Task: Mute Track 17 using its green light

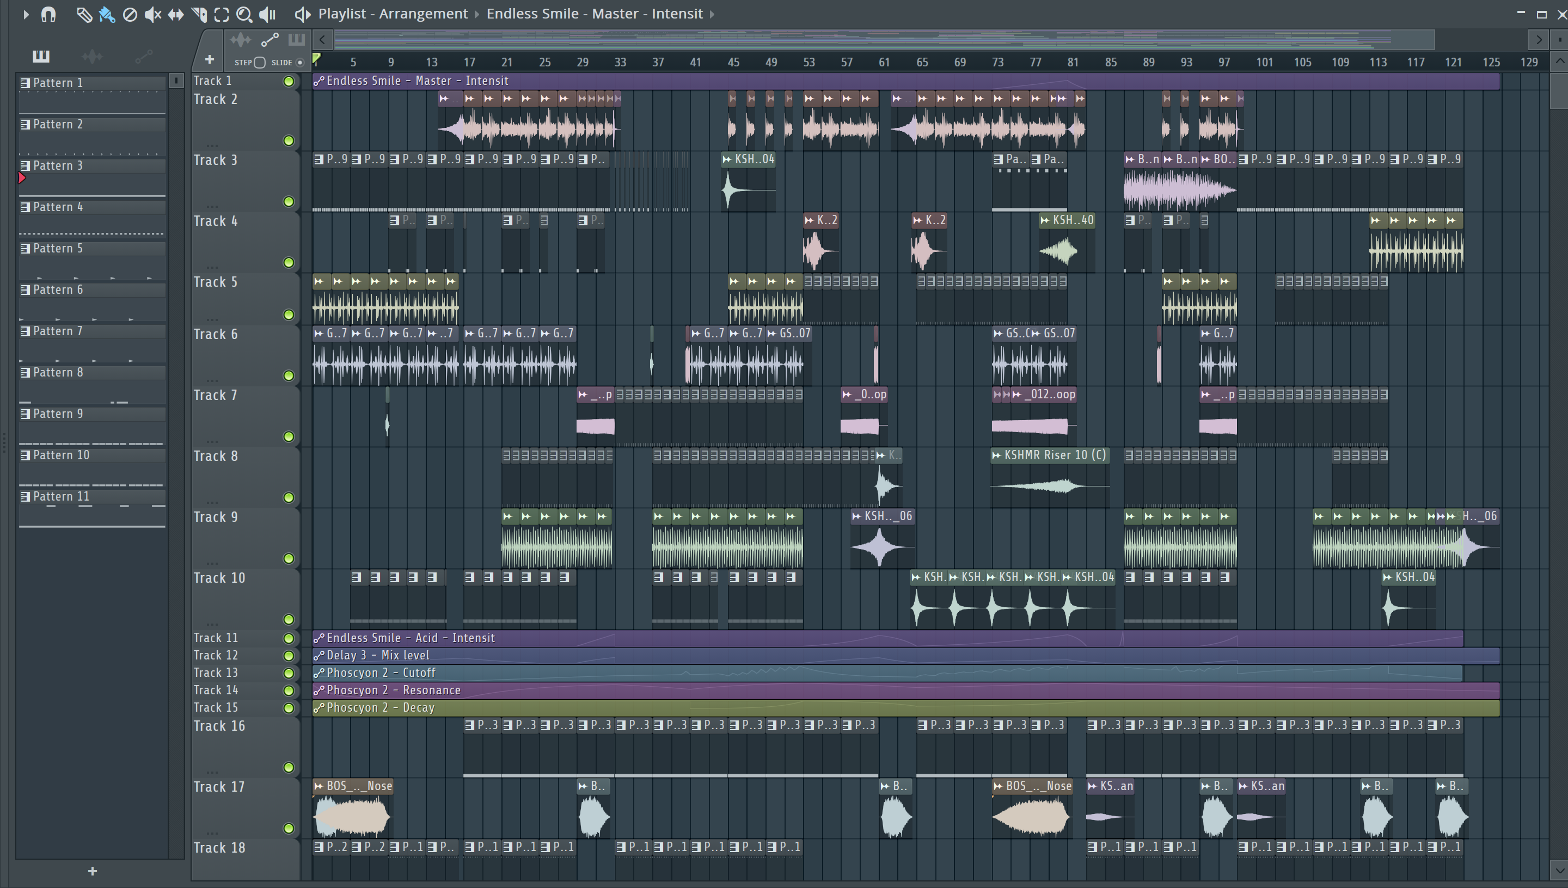Action: (x=289, y=828)
